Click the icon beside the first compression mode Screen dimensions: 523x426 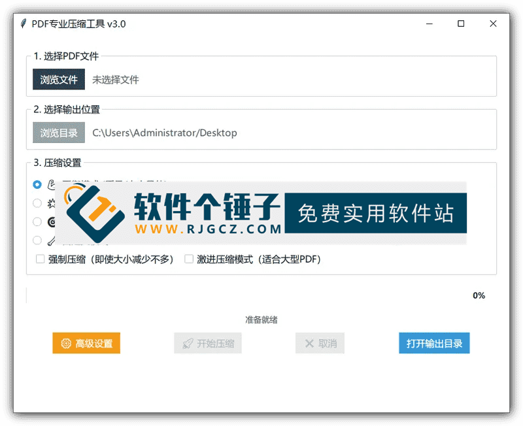(x=51, y=185)
